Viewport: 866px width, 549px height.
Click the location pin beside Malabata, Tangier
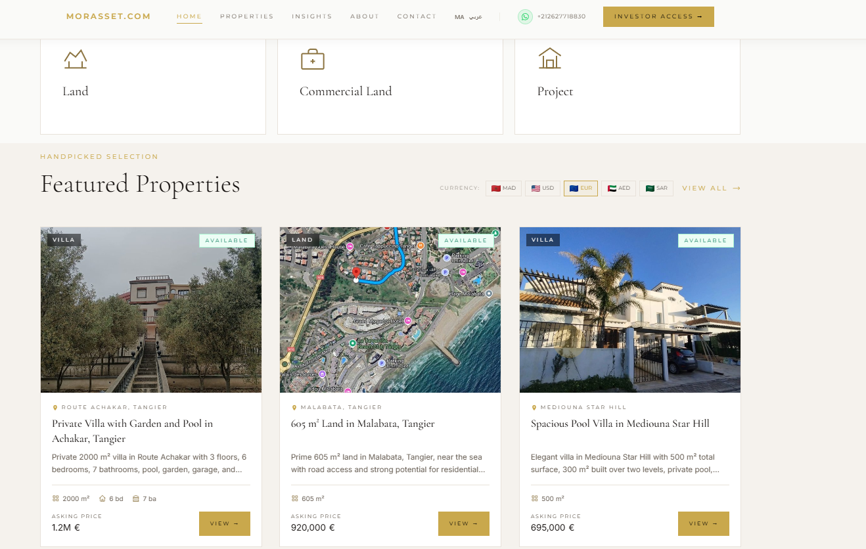pos(294,408)
